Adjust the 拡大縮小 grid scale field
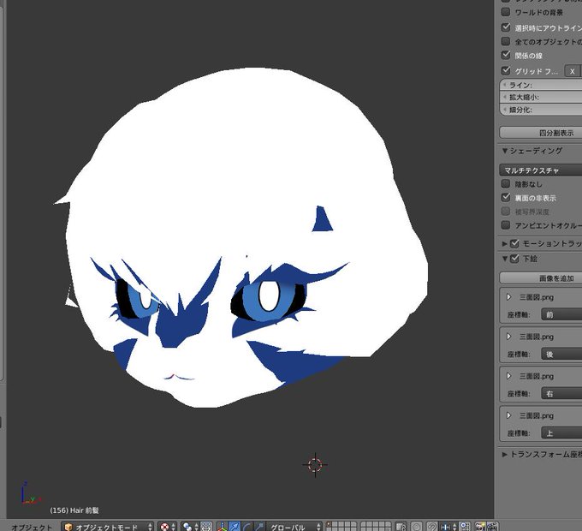The width and height of the screenshot is (582, 531). [541, 98]
